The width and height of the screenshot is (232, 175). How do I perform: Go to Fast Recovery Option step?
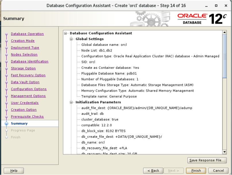tap(28, 75)
